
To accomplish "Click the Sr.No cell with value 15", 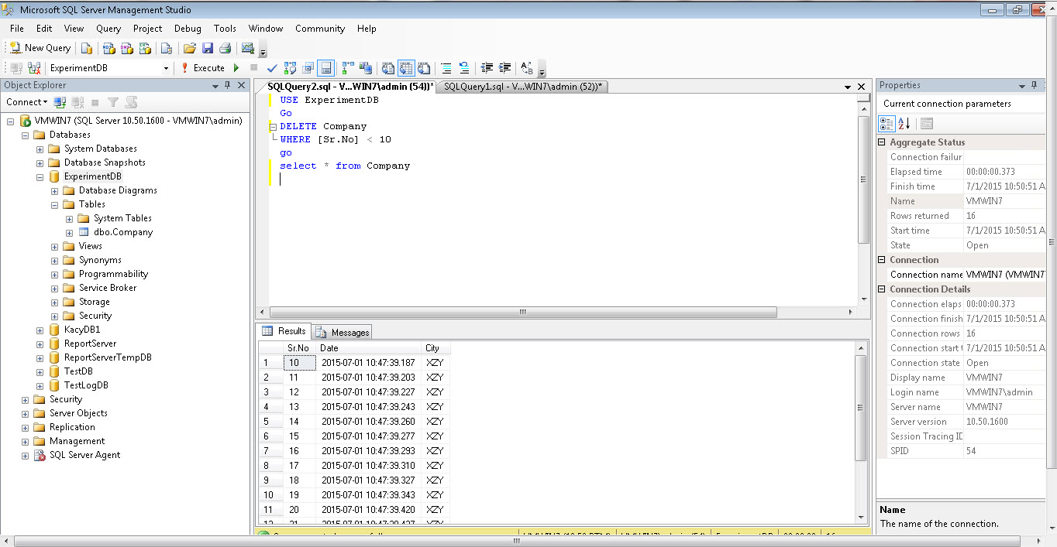I will tap(298, 436).
